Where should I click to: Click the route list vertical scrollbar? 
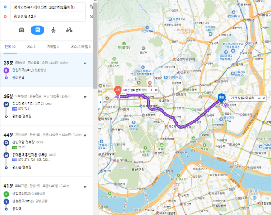point(95,46)
